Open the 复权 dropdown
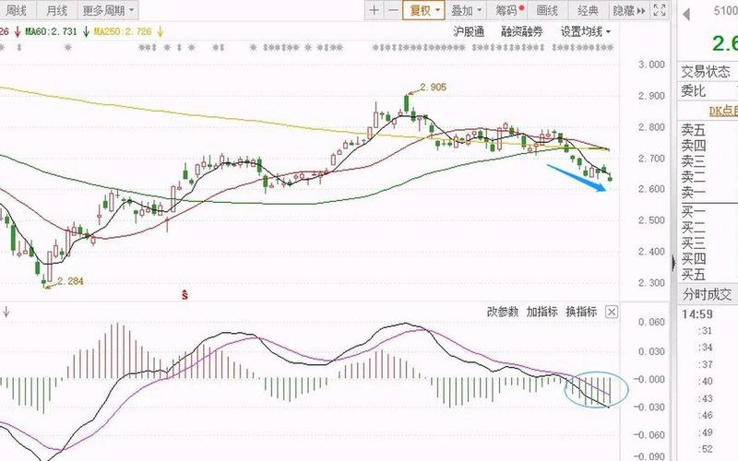This screenshot has height=461, width=738. pos(425,10)
